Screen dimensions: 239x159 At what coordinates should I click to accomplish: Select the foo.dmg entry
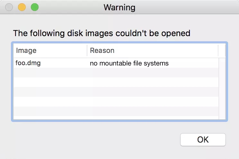28,63
